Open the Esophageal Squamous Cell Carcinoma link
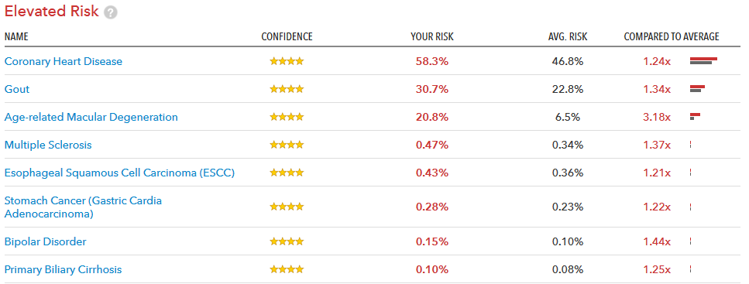 tap(119, 173)
